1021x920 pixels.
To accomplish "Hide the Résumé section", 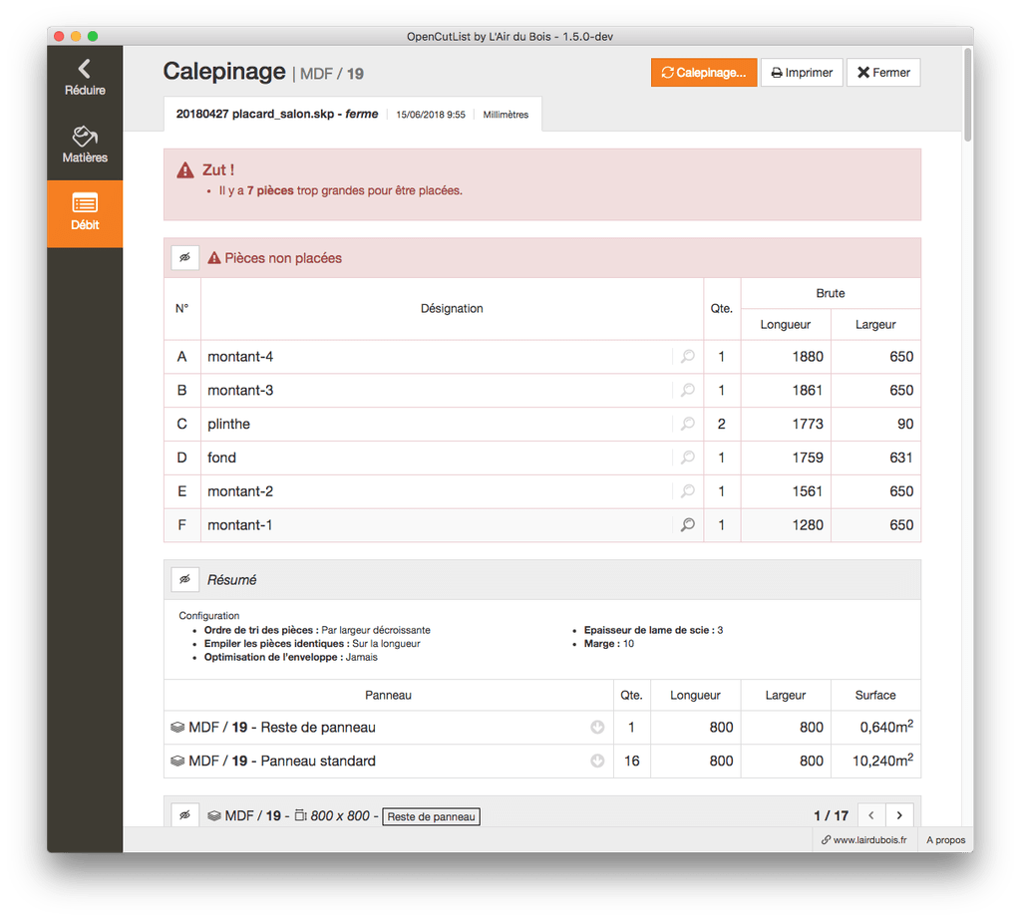I will 184,579.
